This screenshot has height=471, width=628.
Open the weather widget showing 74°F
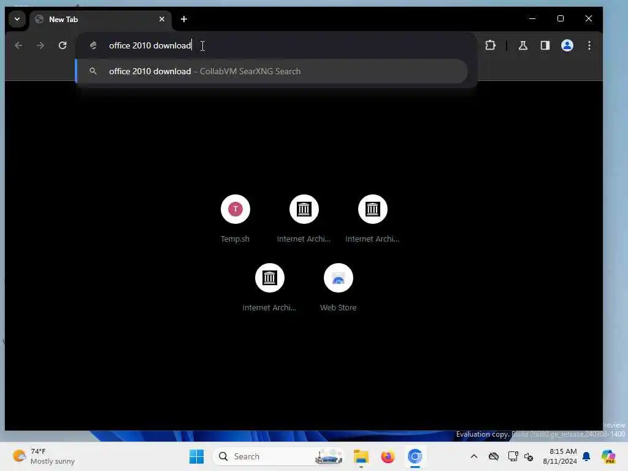[44, 456]
